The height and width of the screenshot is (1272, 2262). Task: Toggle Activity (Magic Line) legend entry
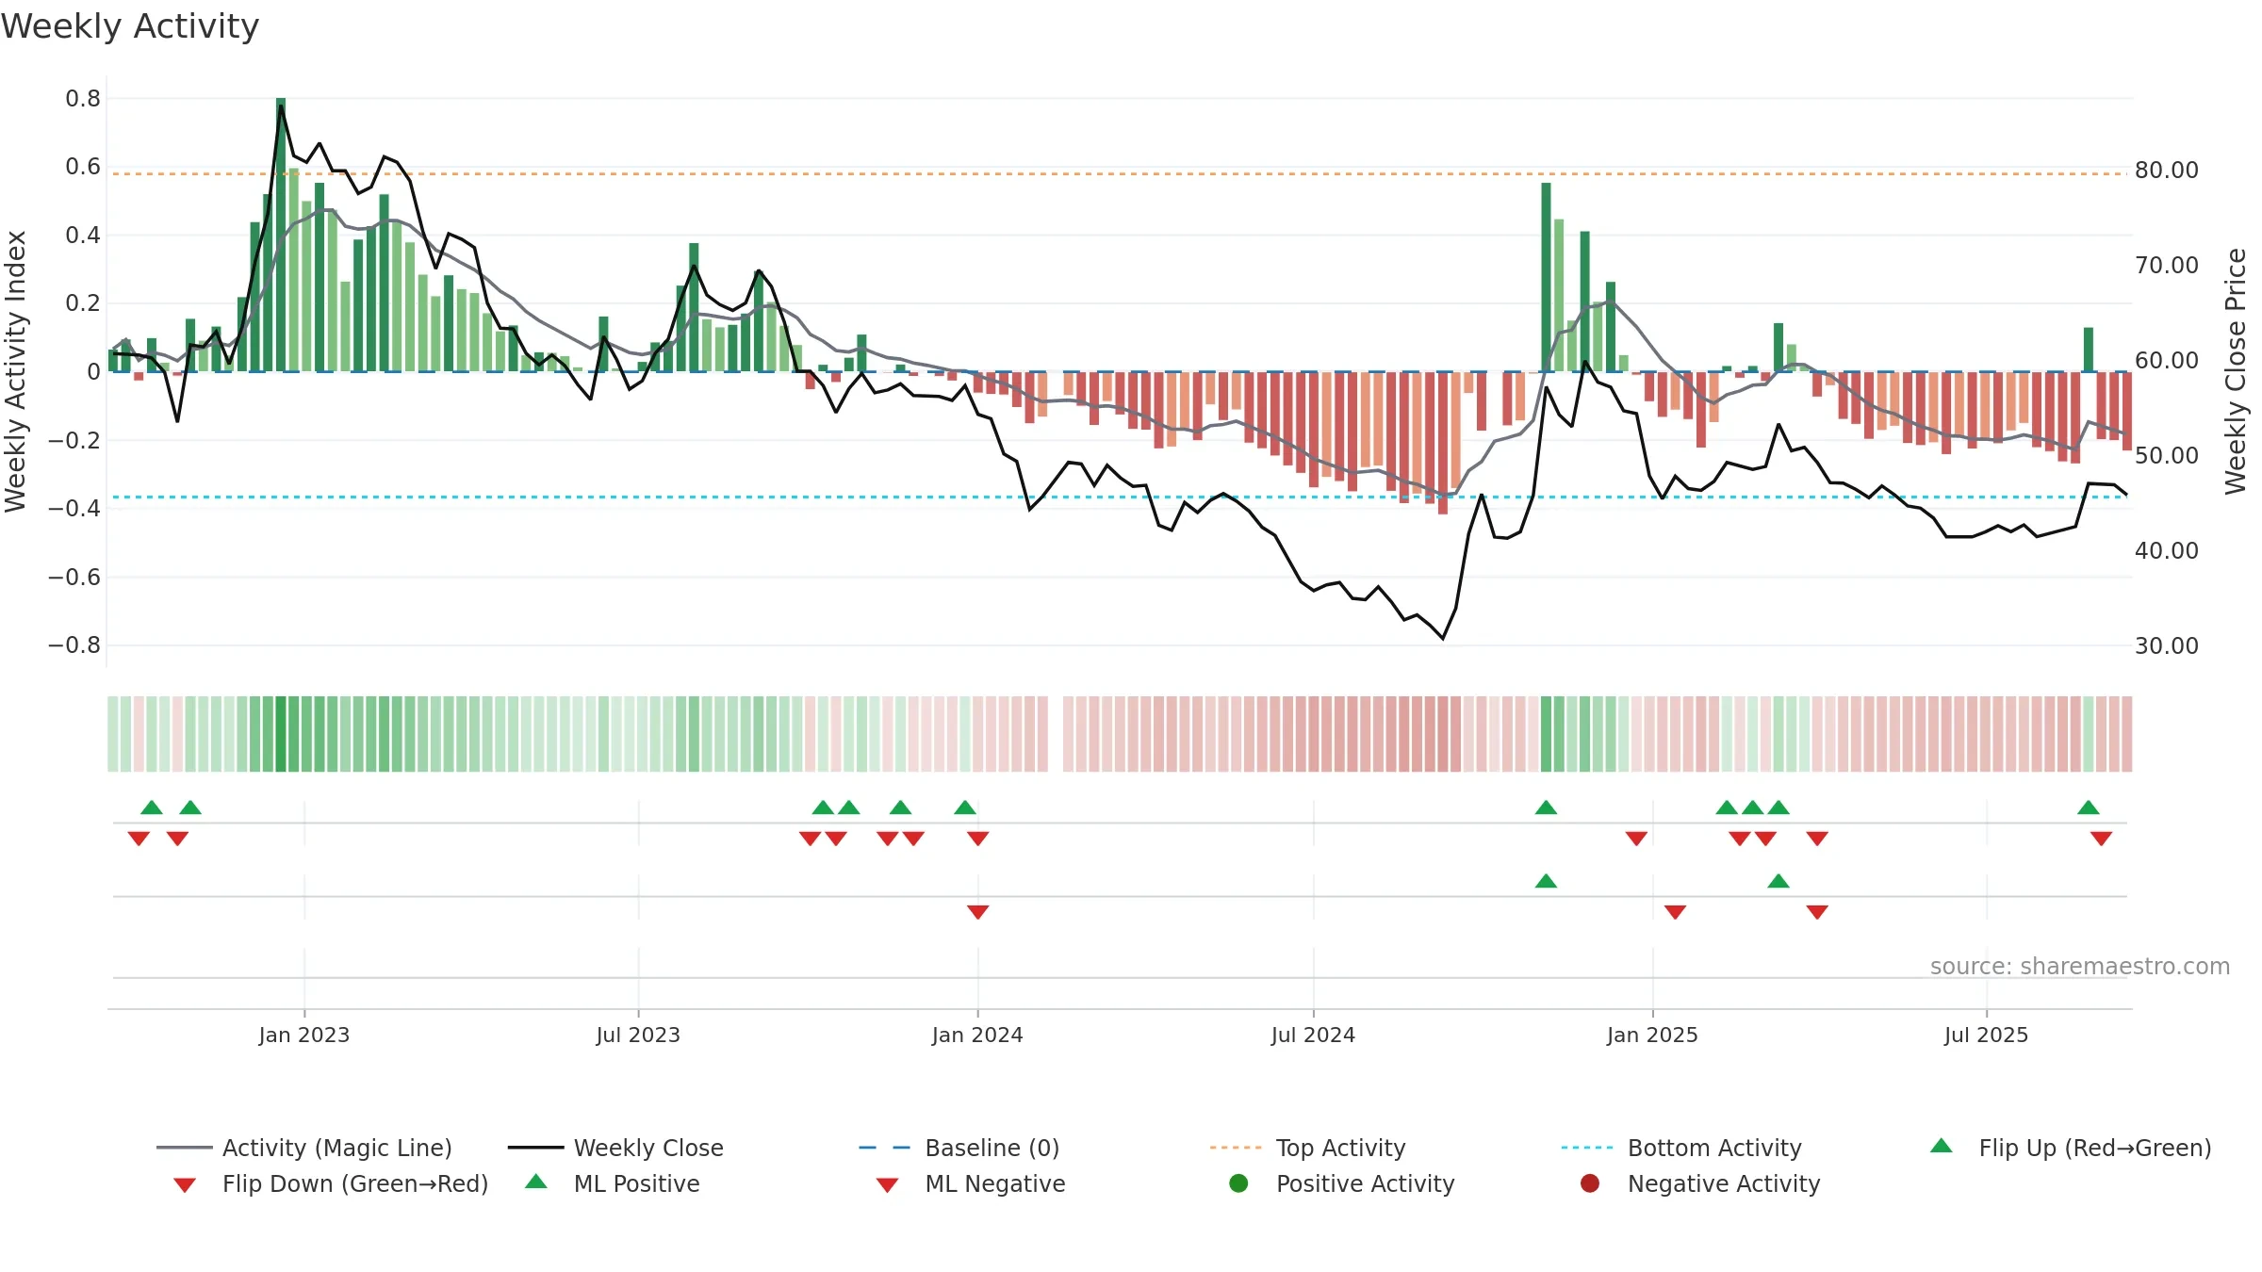[304, 1148]
